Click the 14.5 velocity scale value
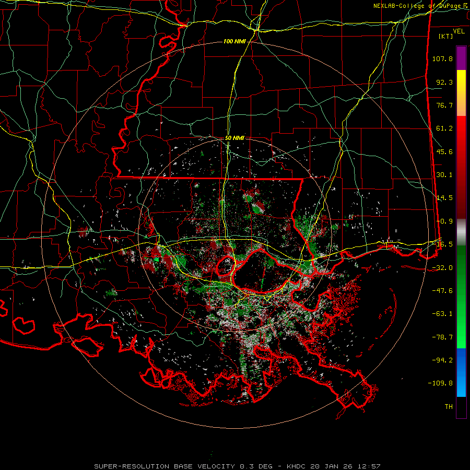This screenshot has height=470, width=470. 444,197
